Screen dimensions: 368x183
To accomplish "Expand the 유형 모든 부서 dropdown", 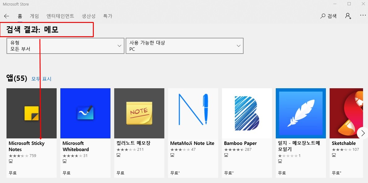I will pyautogui.click(x=65, y=46).
